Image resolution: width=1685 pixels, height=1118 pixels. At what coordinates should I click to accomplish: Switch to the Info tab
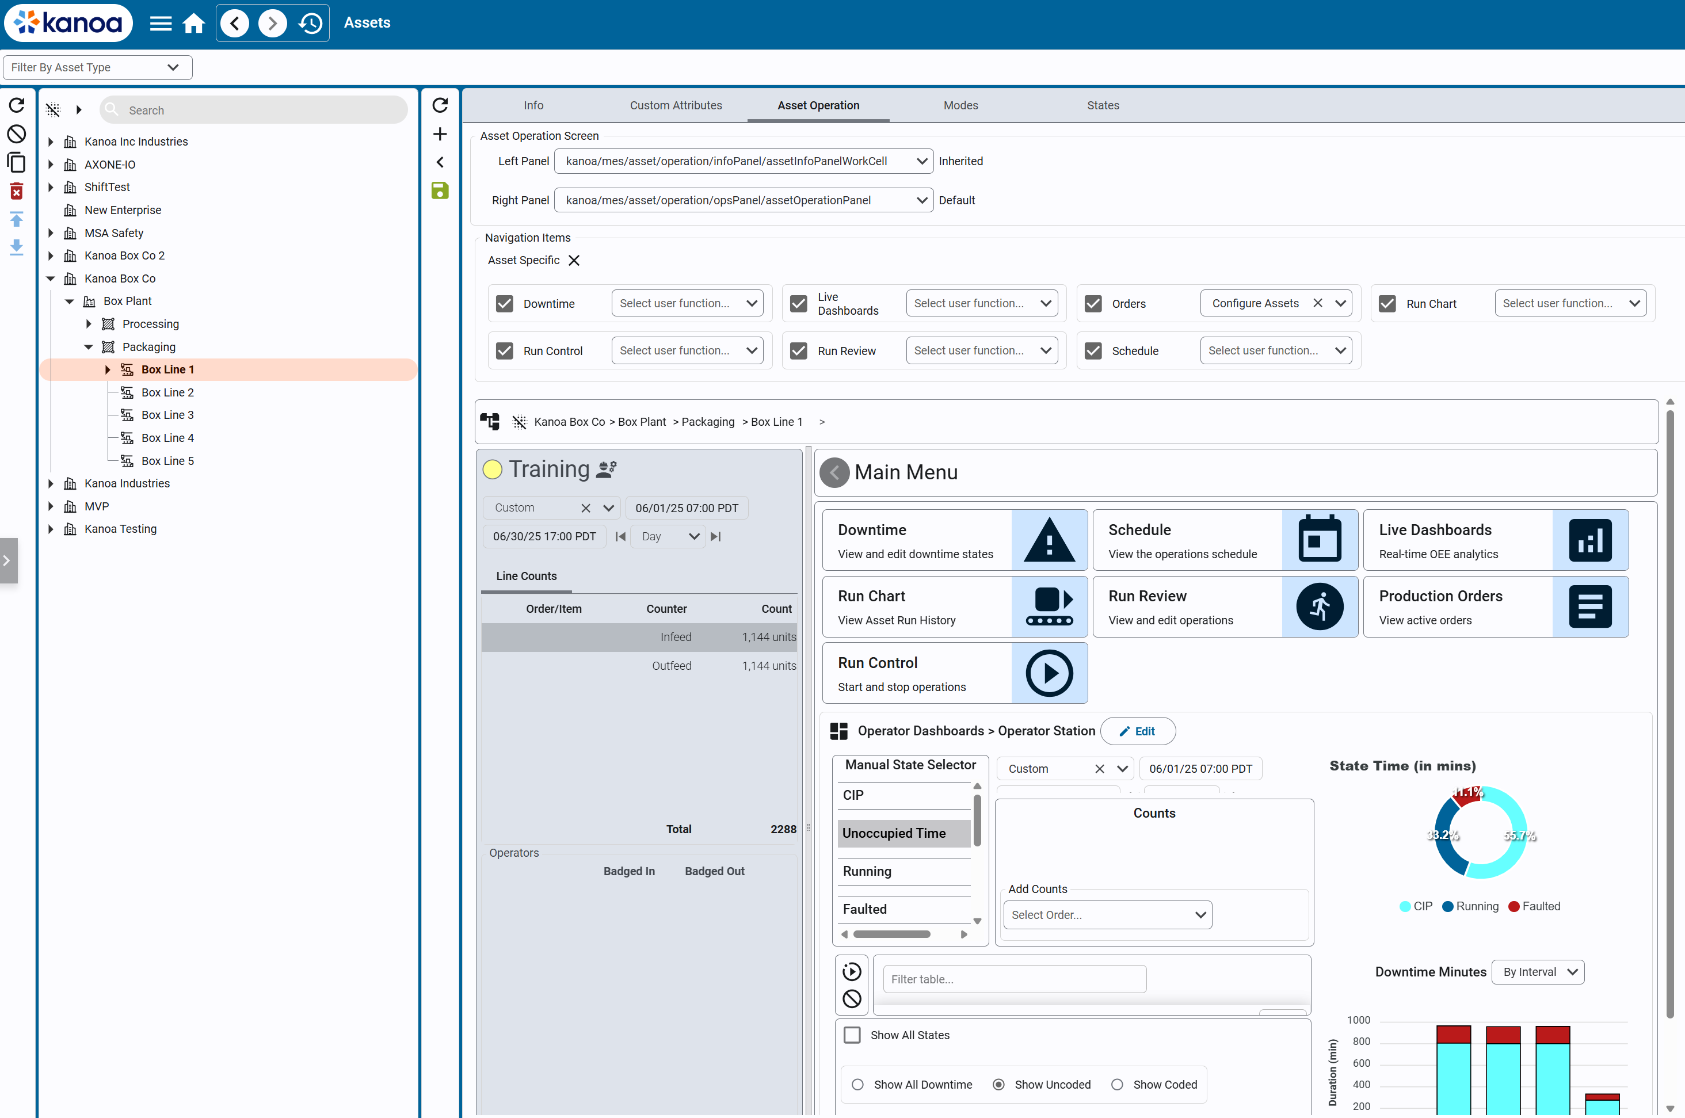pos(533,105)
